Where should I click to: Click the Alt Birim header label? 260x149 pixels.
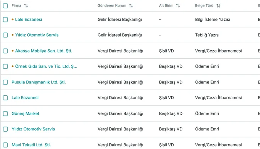pos(166,6)
